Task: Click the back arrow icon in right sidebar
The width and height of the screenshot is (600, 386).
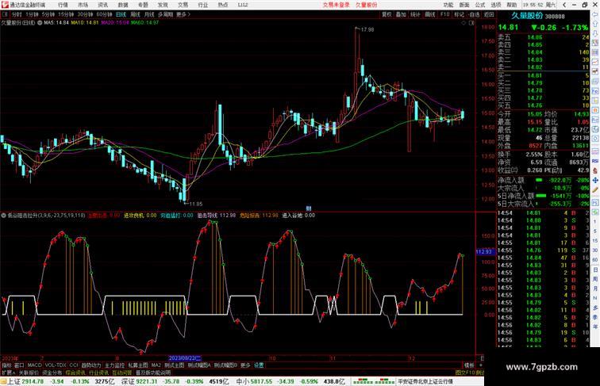Action: [595, 14]
